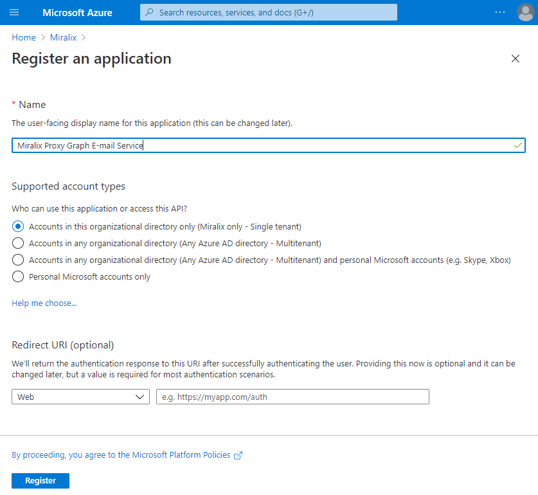Open Microsoft Platform Policies link

coord(121,455)
